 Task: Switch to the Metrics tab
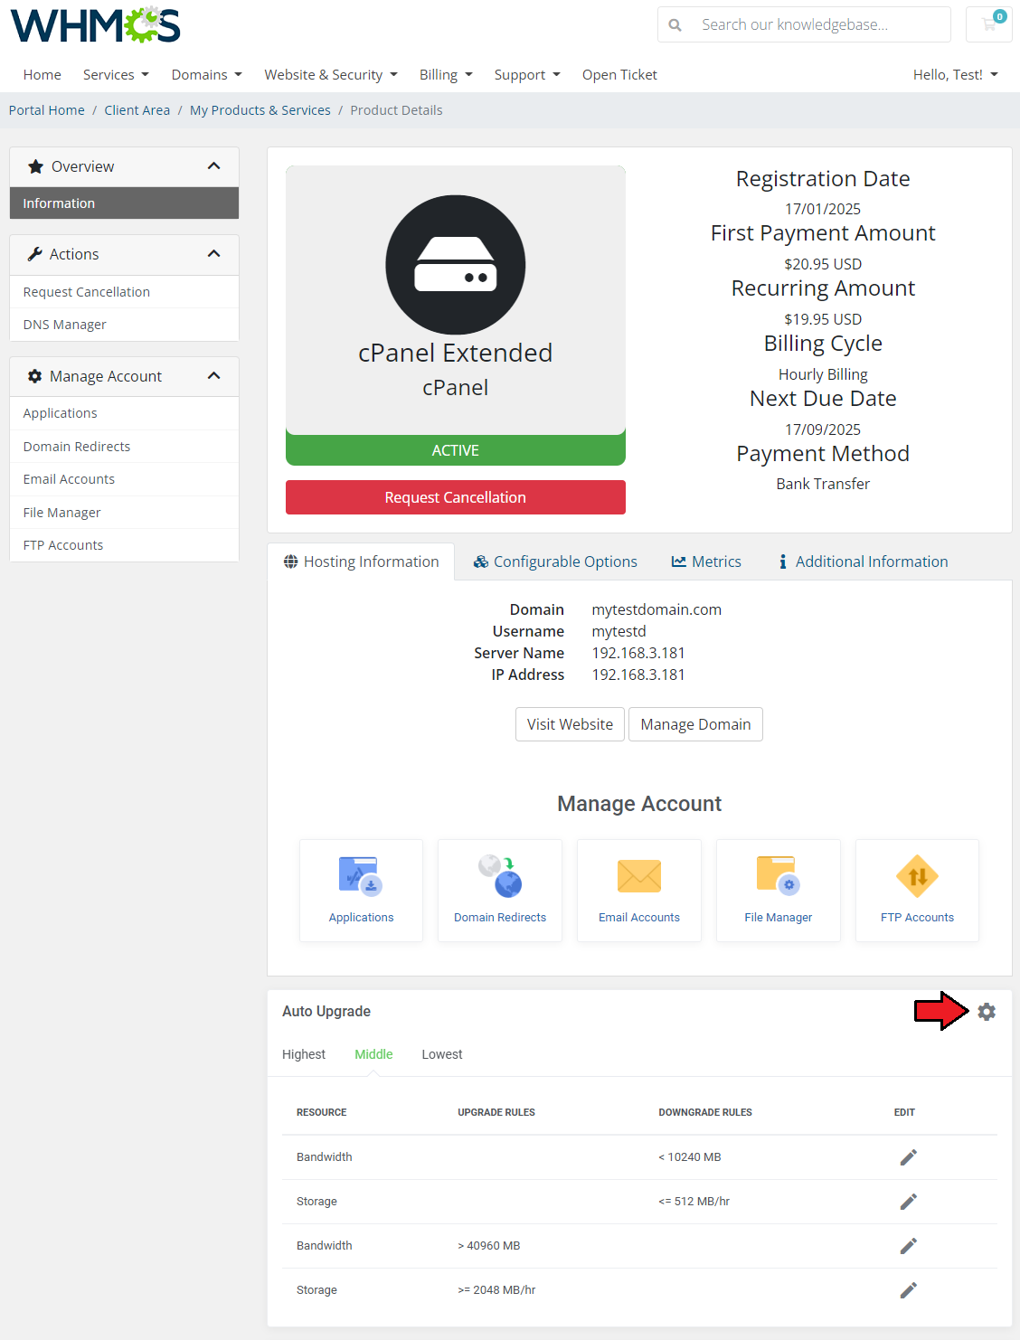point(706,561)
